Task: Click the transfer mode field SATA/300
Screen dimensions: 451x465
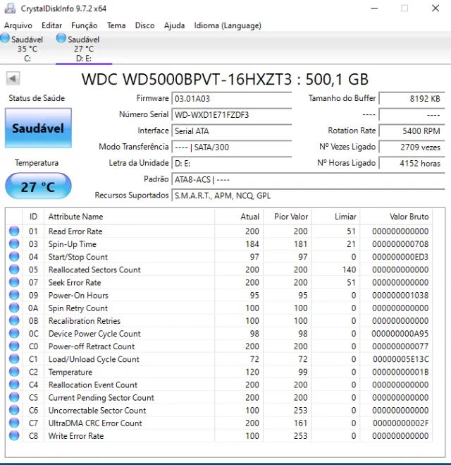Action: coord(232,147)
